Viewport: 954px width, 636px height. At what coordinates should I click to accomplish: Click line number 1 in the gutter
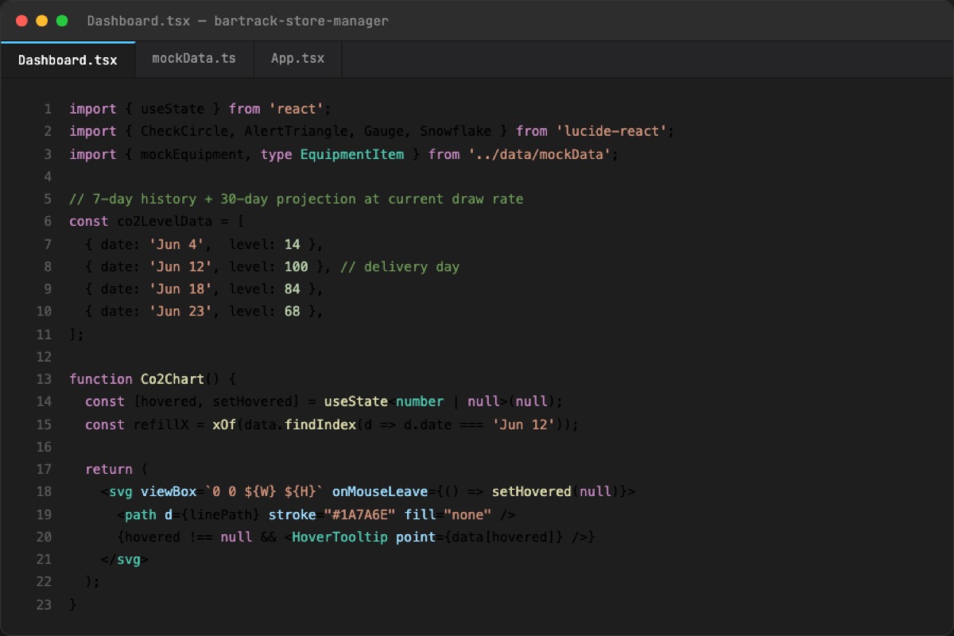pyautogui.click(x=48, y=109)
